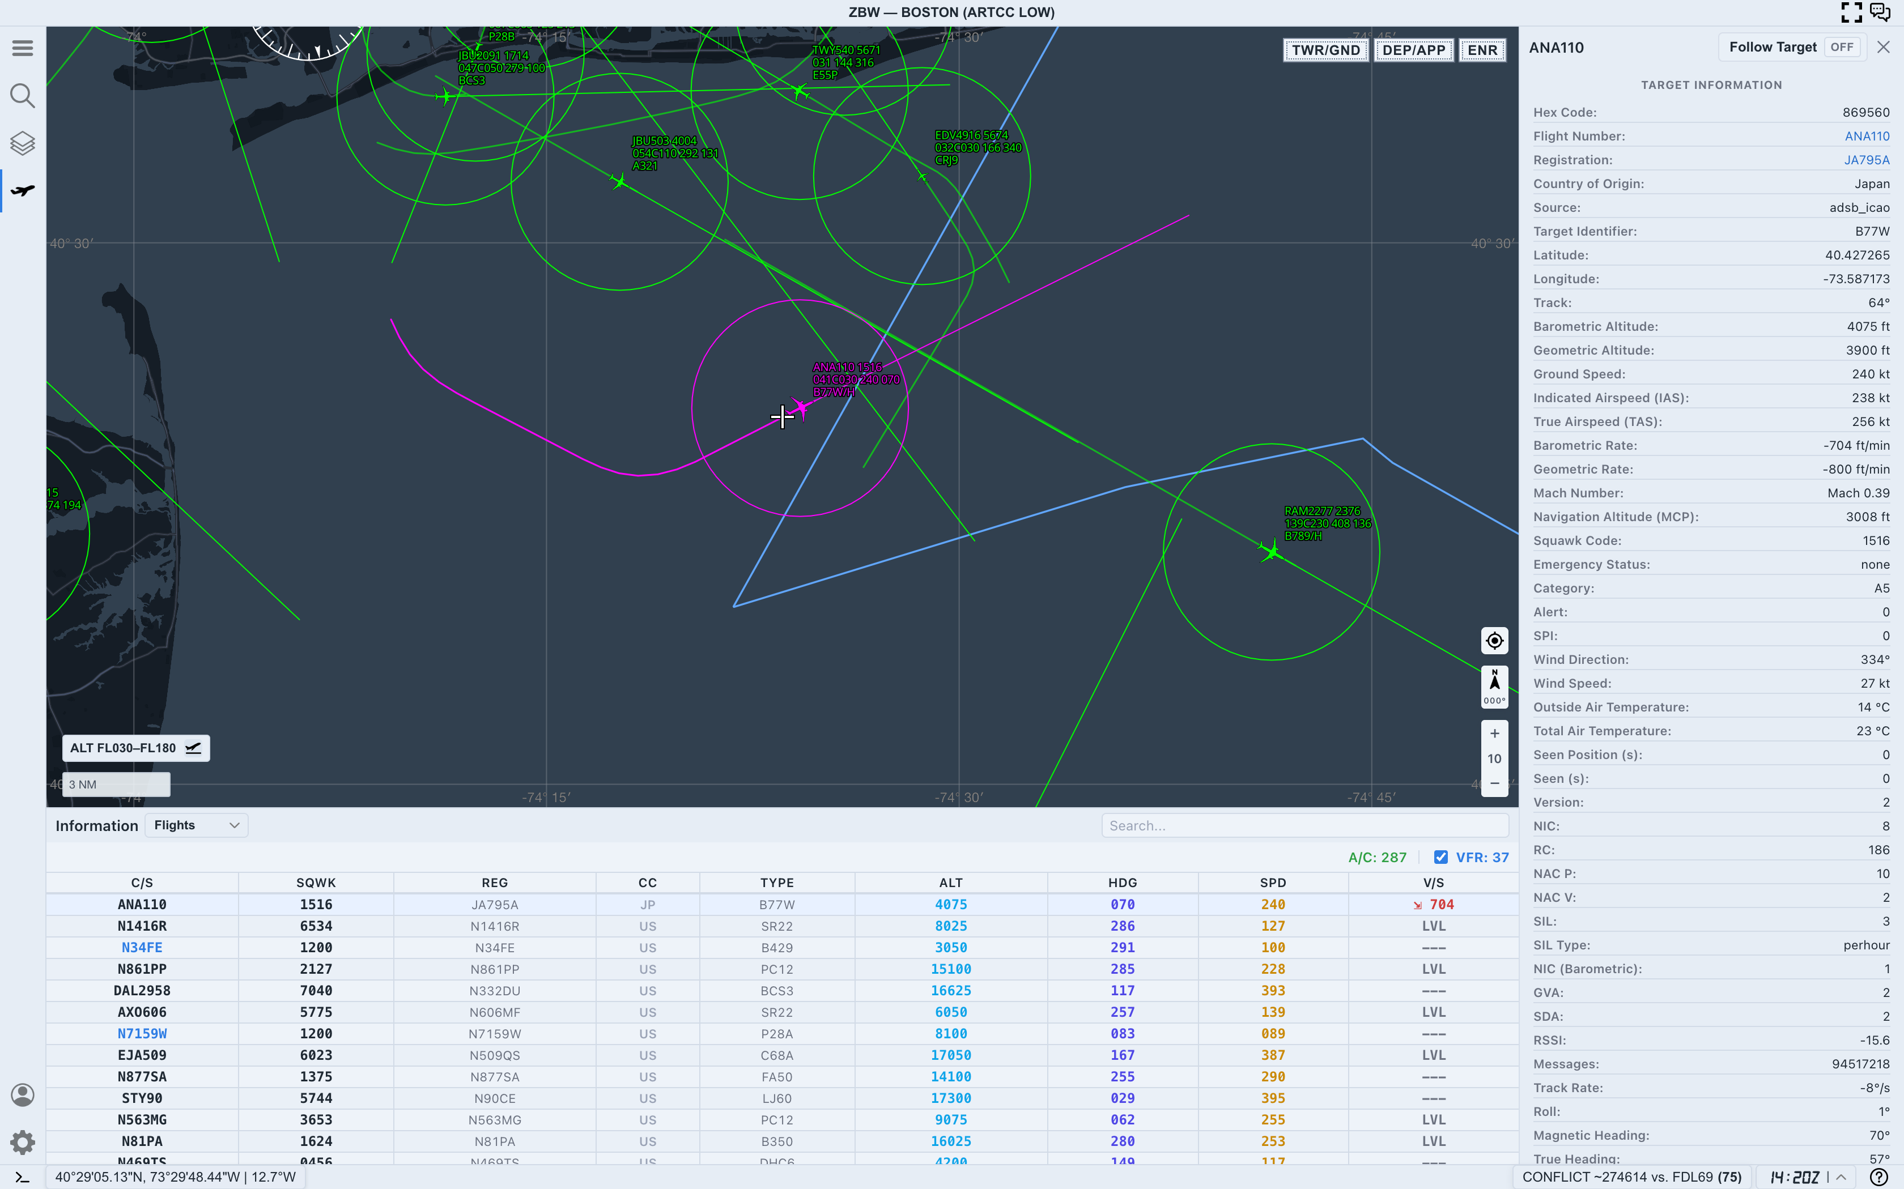Expand the status bar chevron near clock
The height and width of the screenshot is (1189, 1904).
[1841, 1177]
